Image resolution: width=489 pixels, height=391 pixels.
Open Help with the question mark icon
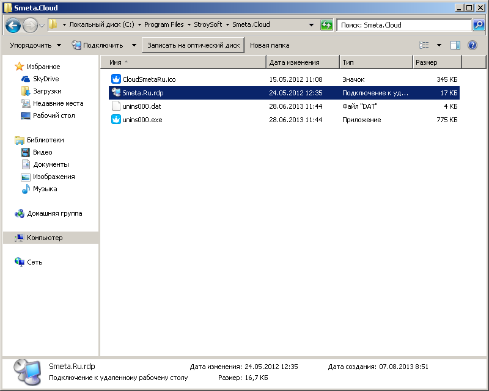pos(472,45)
